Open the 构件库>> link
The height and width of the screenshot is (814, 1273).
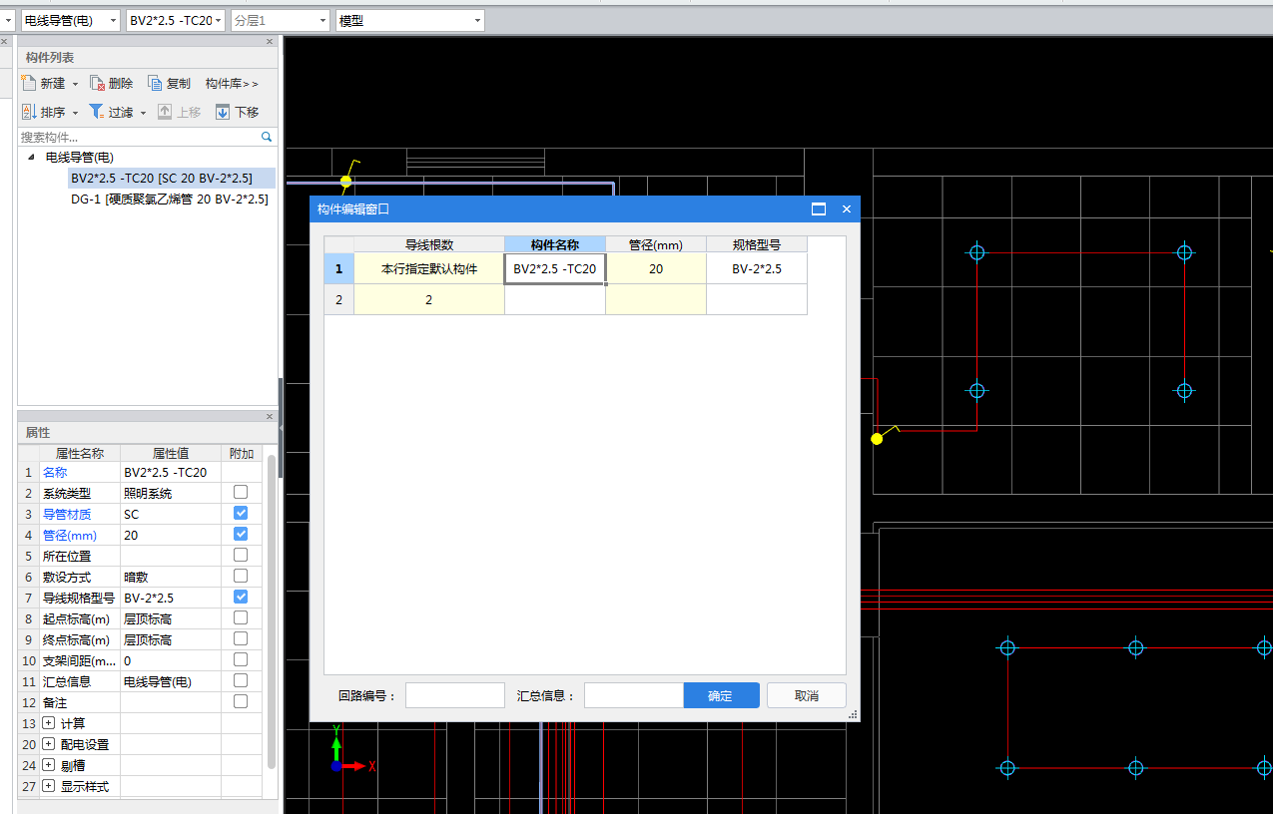click(x=232, y=84)
